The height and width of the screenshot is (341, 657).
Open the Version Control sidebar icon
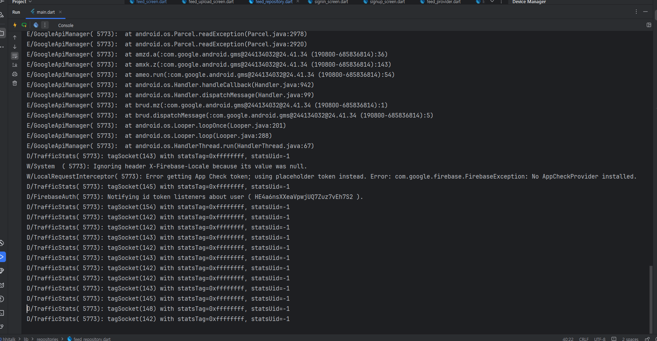[x=2, y=327]
